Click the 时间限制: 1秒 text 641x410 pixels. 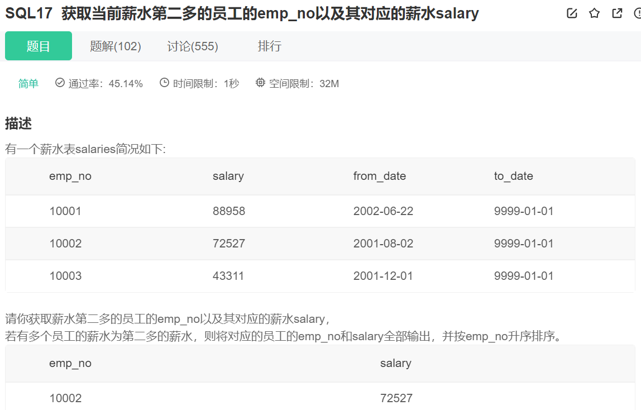[x=205, y=84]
